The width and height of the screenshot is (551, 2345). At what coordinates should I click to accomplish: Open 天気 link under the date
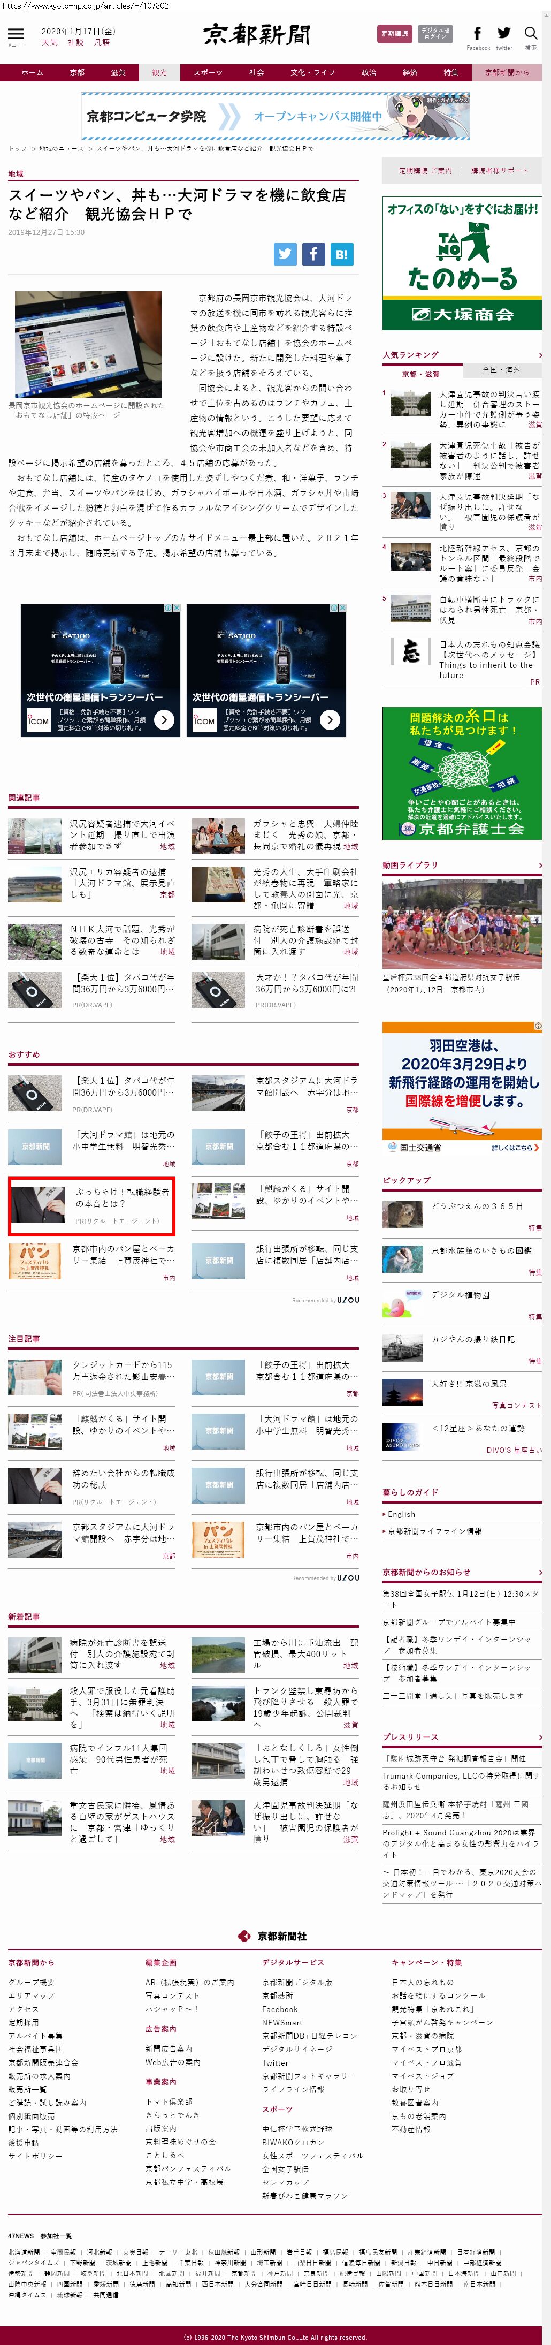coord(49,43)
